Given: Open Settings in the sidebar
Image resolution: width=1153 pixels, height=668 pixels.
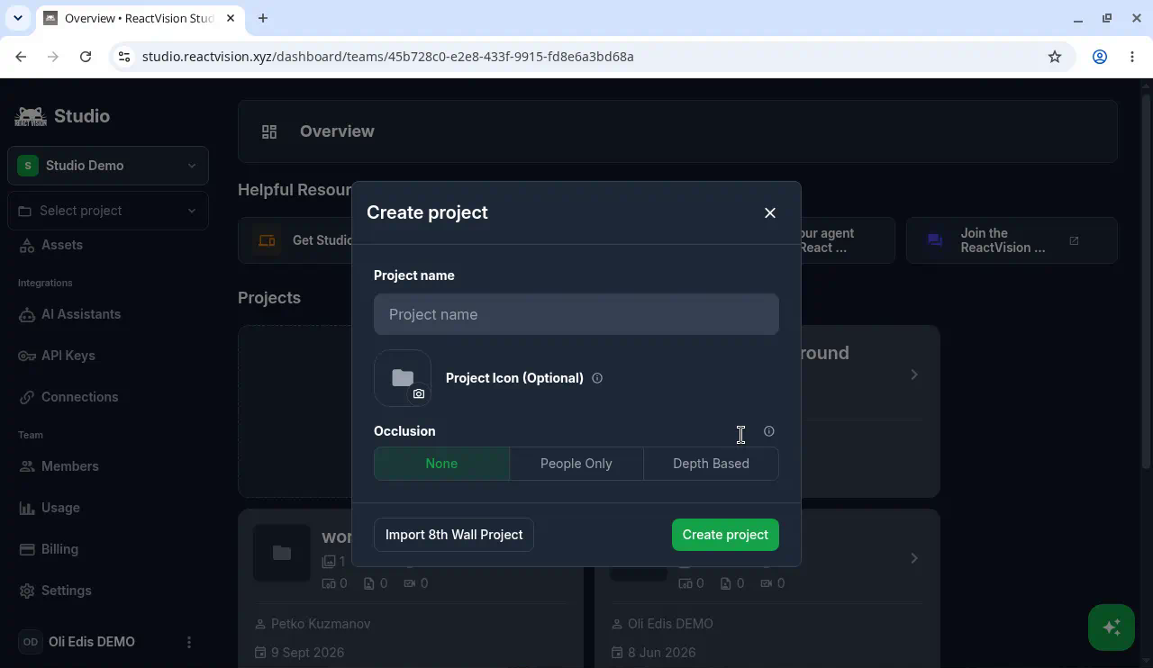Looking at the screenshot, I should 67,591.
